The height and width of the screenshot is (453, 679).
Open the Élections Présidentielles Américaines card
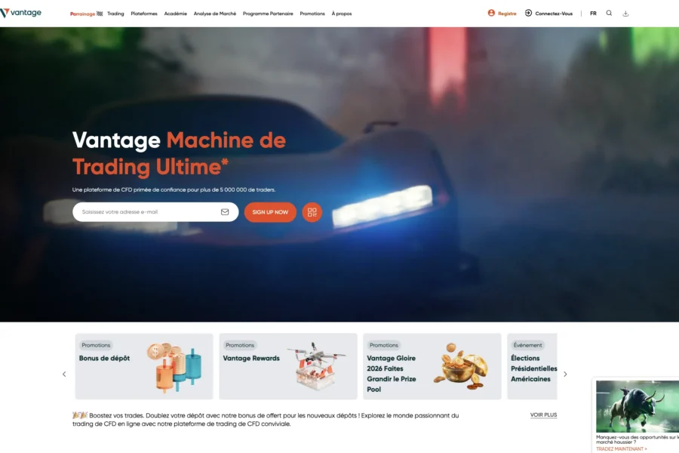point(532,366)
